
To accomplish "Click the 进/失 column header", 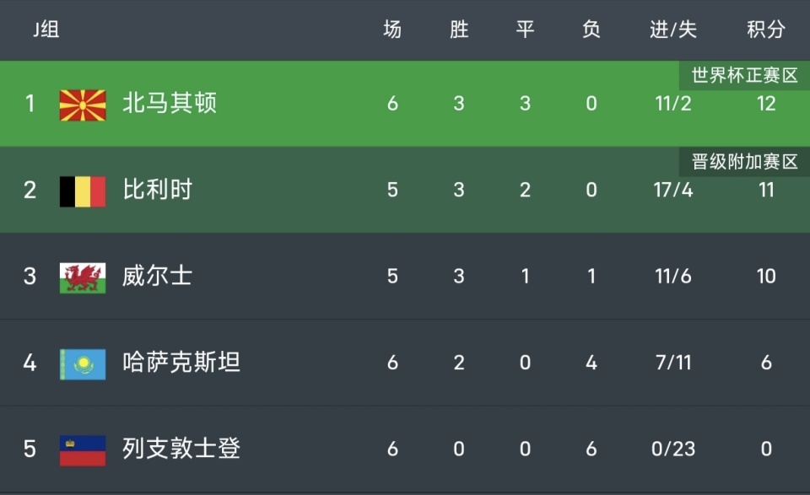I will [x=672, y=30].
